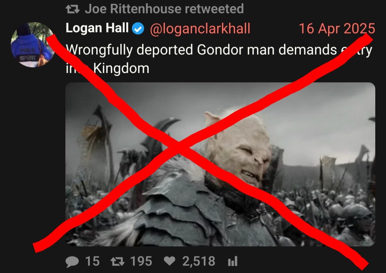
Task: Like the tweet with heart icon
Action: (x=170, y=261)
